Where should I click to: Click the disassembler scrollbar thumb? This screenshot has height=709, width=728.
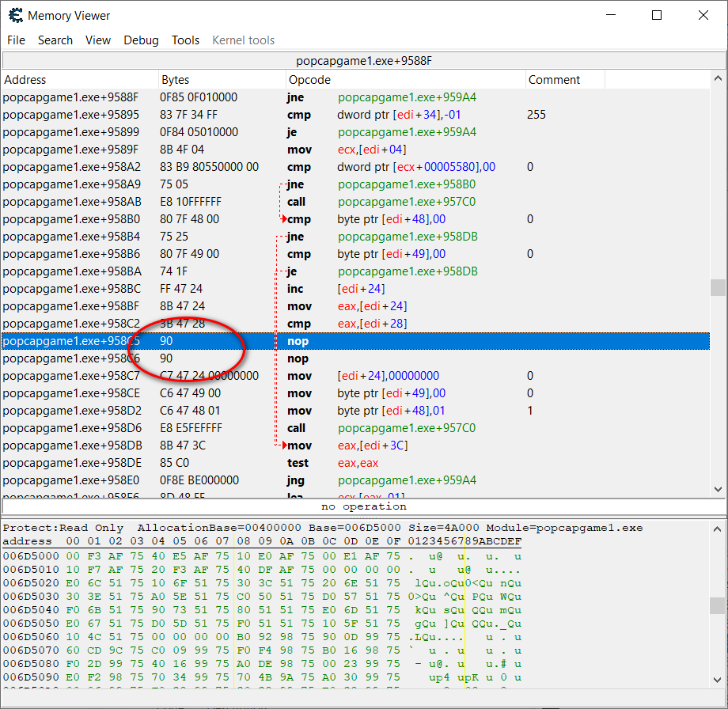coord(718,287)
